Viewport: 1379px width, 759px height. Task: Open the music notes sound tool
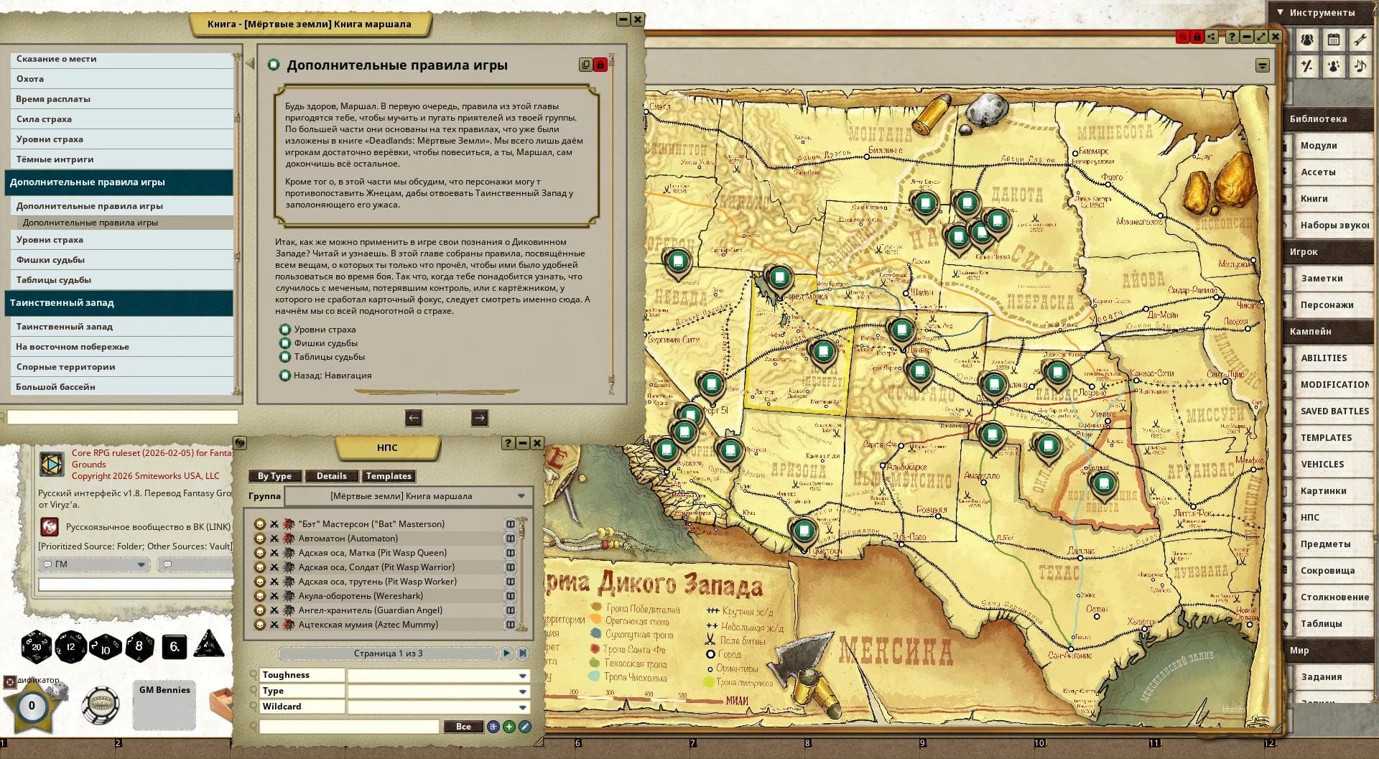pyautogui.click(x=1360, y=66)
